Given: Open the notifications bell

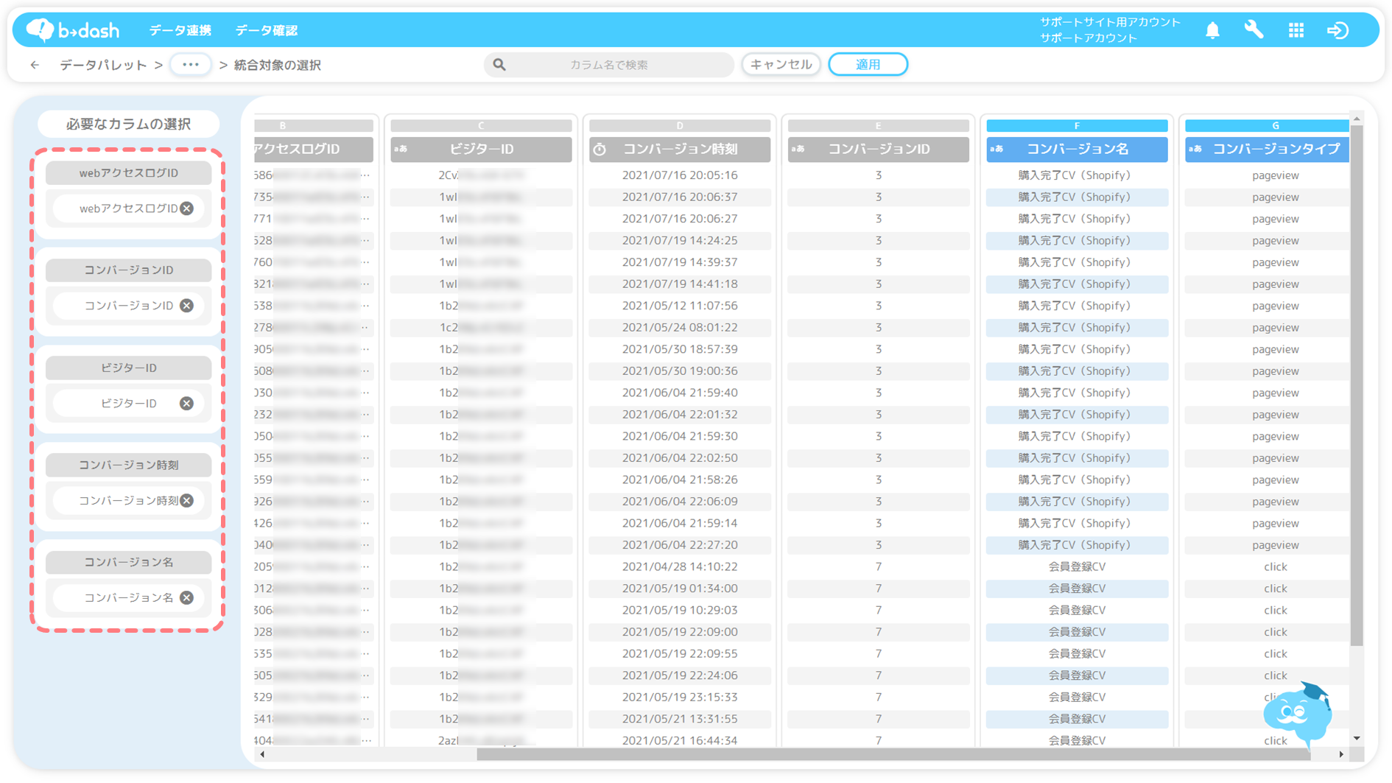Looking at the screenshot, I should [x=1212, y=30].
